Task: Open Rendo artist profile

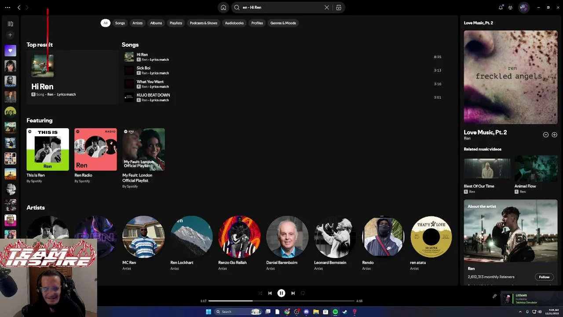Action: pos(383,236)
